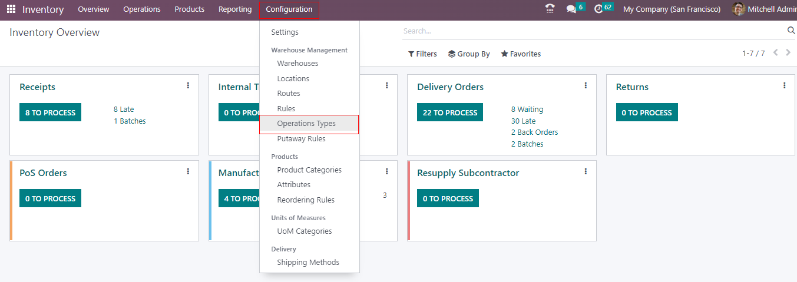Expand the Filters dropdown
The image size is (797, 282).
pyautogui.click(x=422, y=54)
